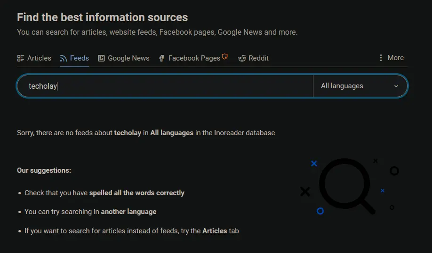Click the Articles grid icon
Image resolution: width=432 pixels, height=253 pixels.
21,58
